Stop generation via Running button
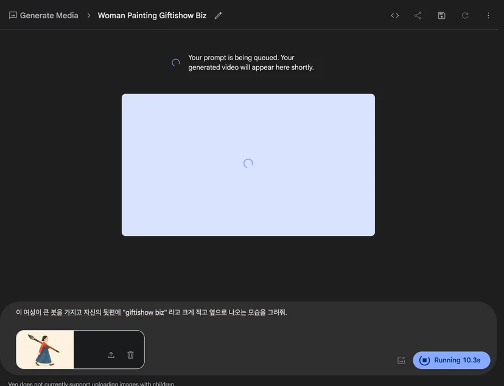This screenshot has height=386, width=504. click(451, 360)
